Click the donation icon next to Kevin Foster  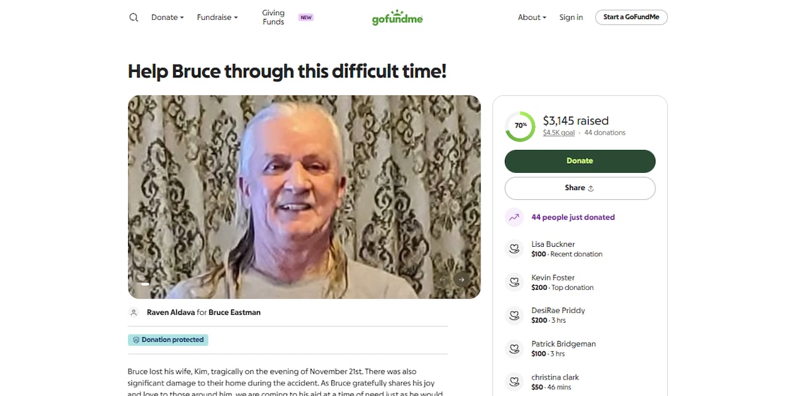pyautogui.click(x=514, y=282)
